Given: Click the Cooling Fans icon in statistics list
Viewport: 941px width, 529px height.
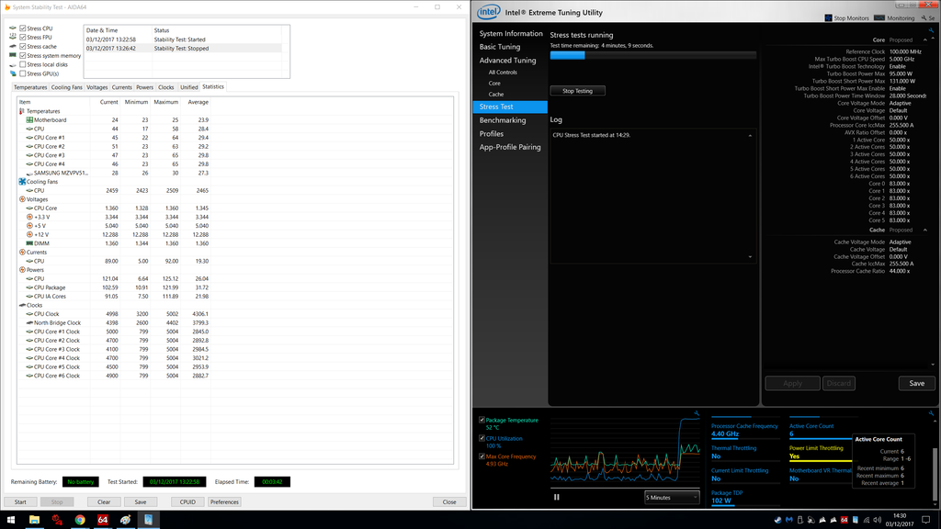Looking at the screenshot, I should click(22, 182).
